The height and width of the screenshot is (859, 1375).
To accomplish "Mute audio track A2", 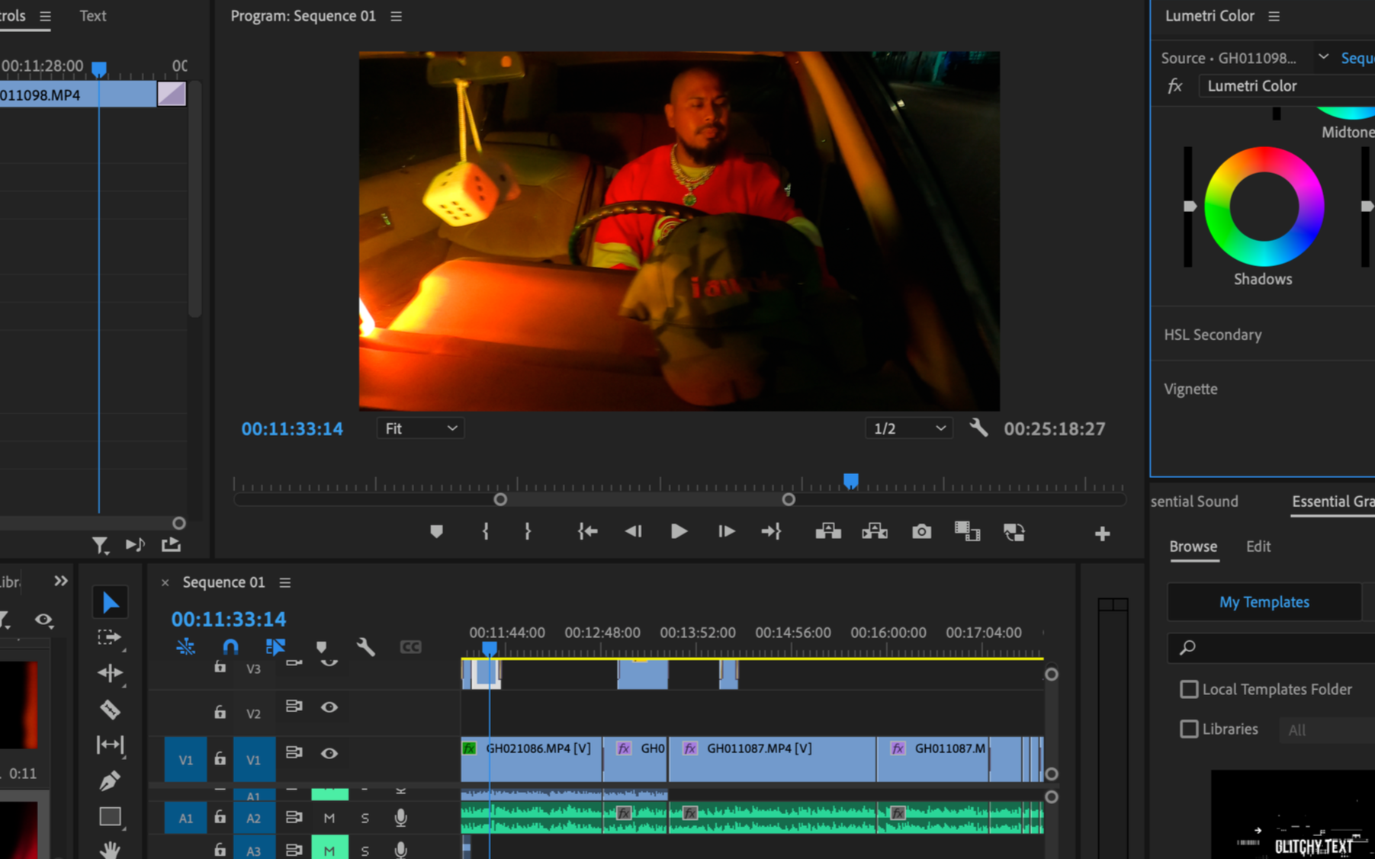I will [329, 818].
